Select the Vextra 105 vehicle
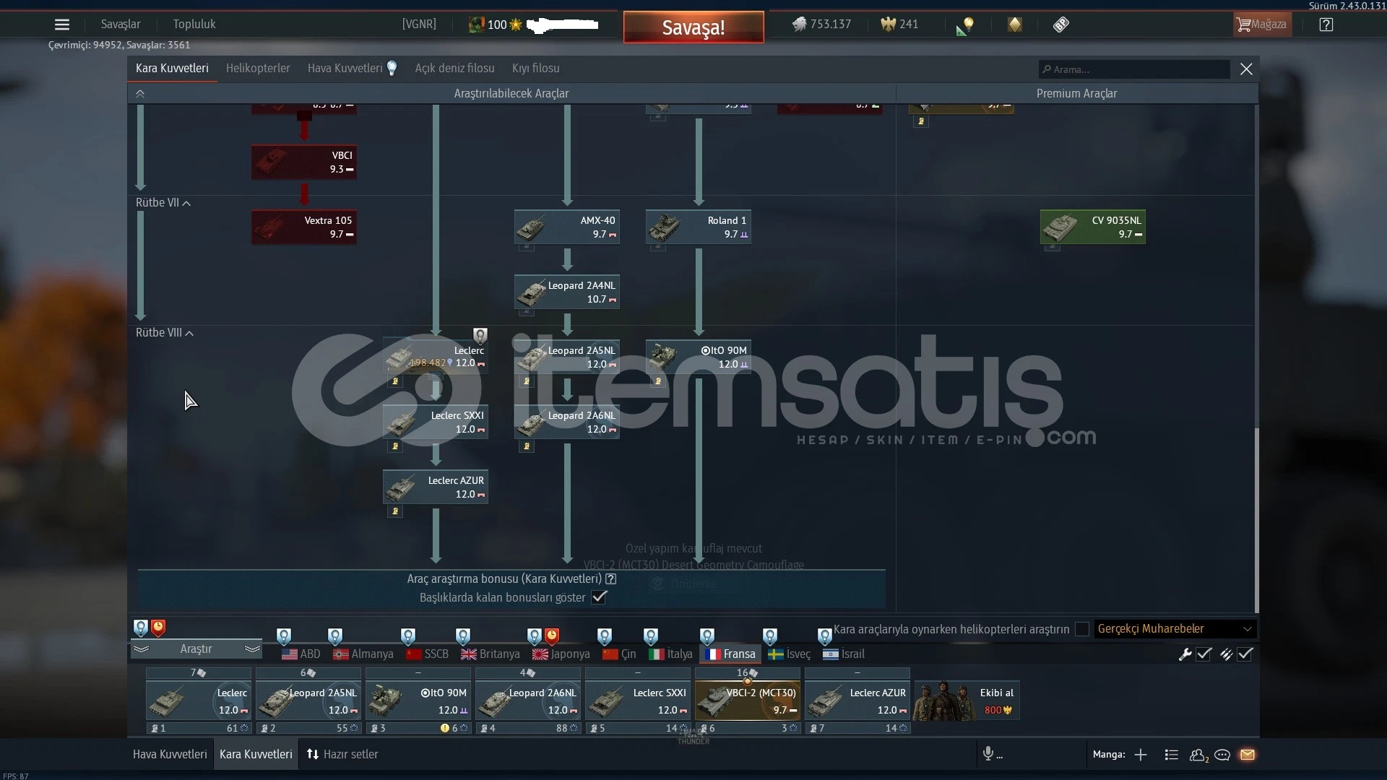Screen dimensions: 1387x780 [304, 227]
